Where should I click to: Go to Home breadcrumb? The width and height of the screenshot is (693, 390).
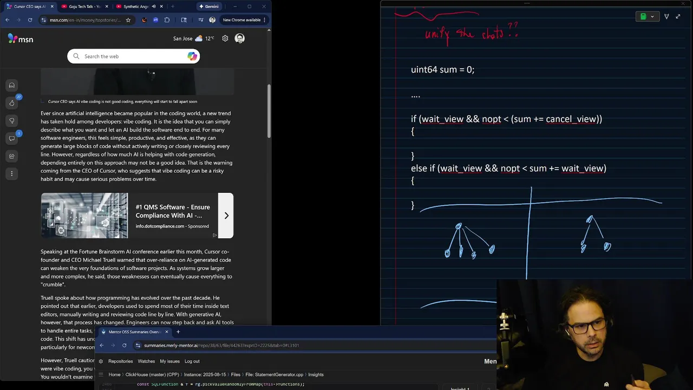114,375
